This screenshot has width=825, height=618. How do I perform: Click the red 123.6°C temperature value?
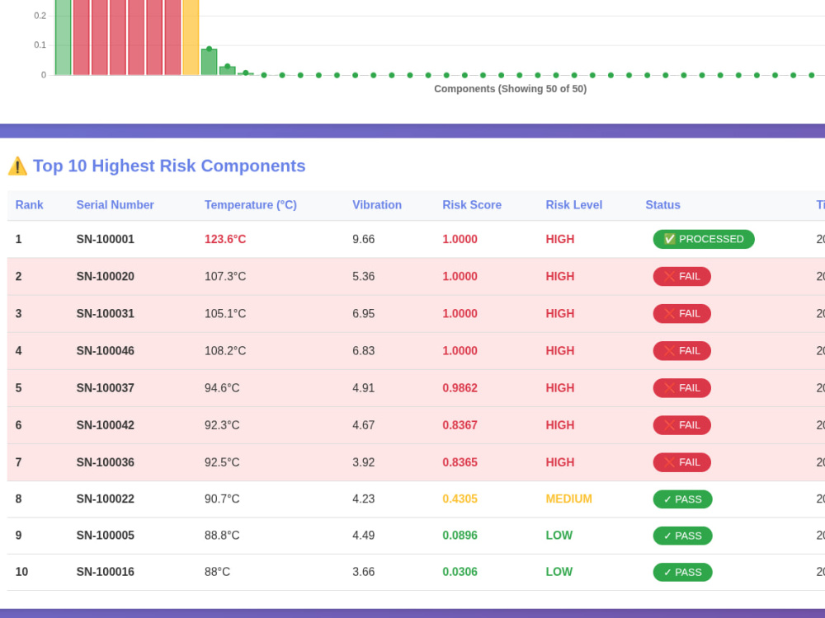tap(225, 239)
